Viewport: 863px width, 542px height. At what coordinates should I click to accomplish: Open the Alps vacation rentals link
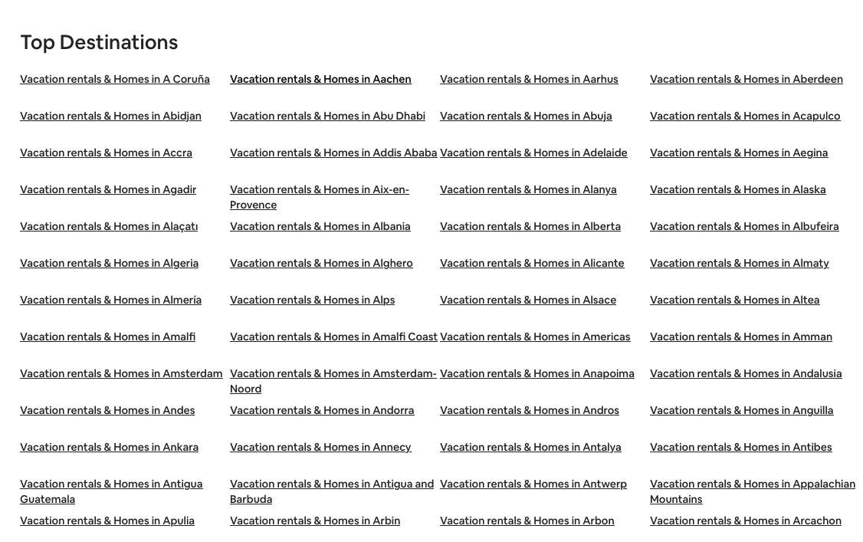coord(312,301)
